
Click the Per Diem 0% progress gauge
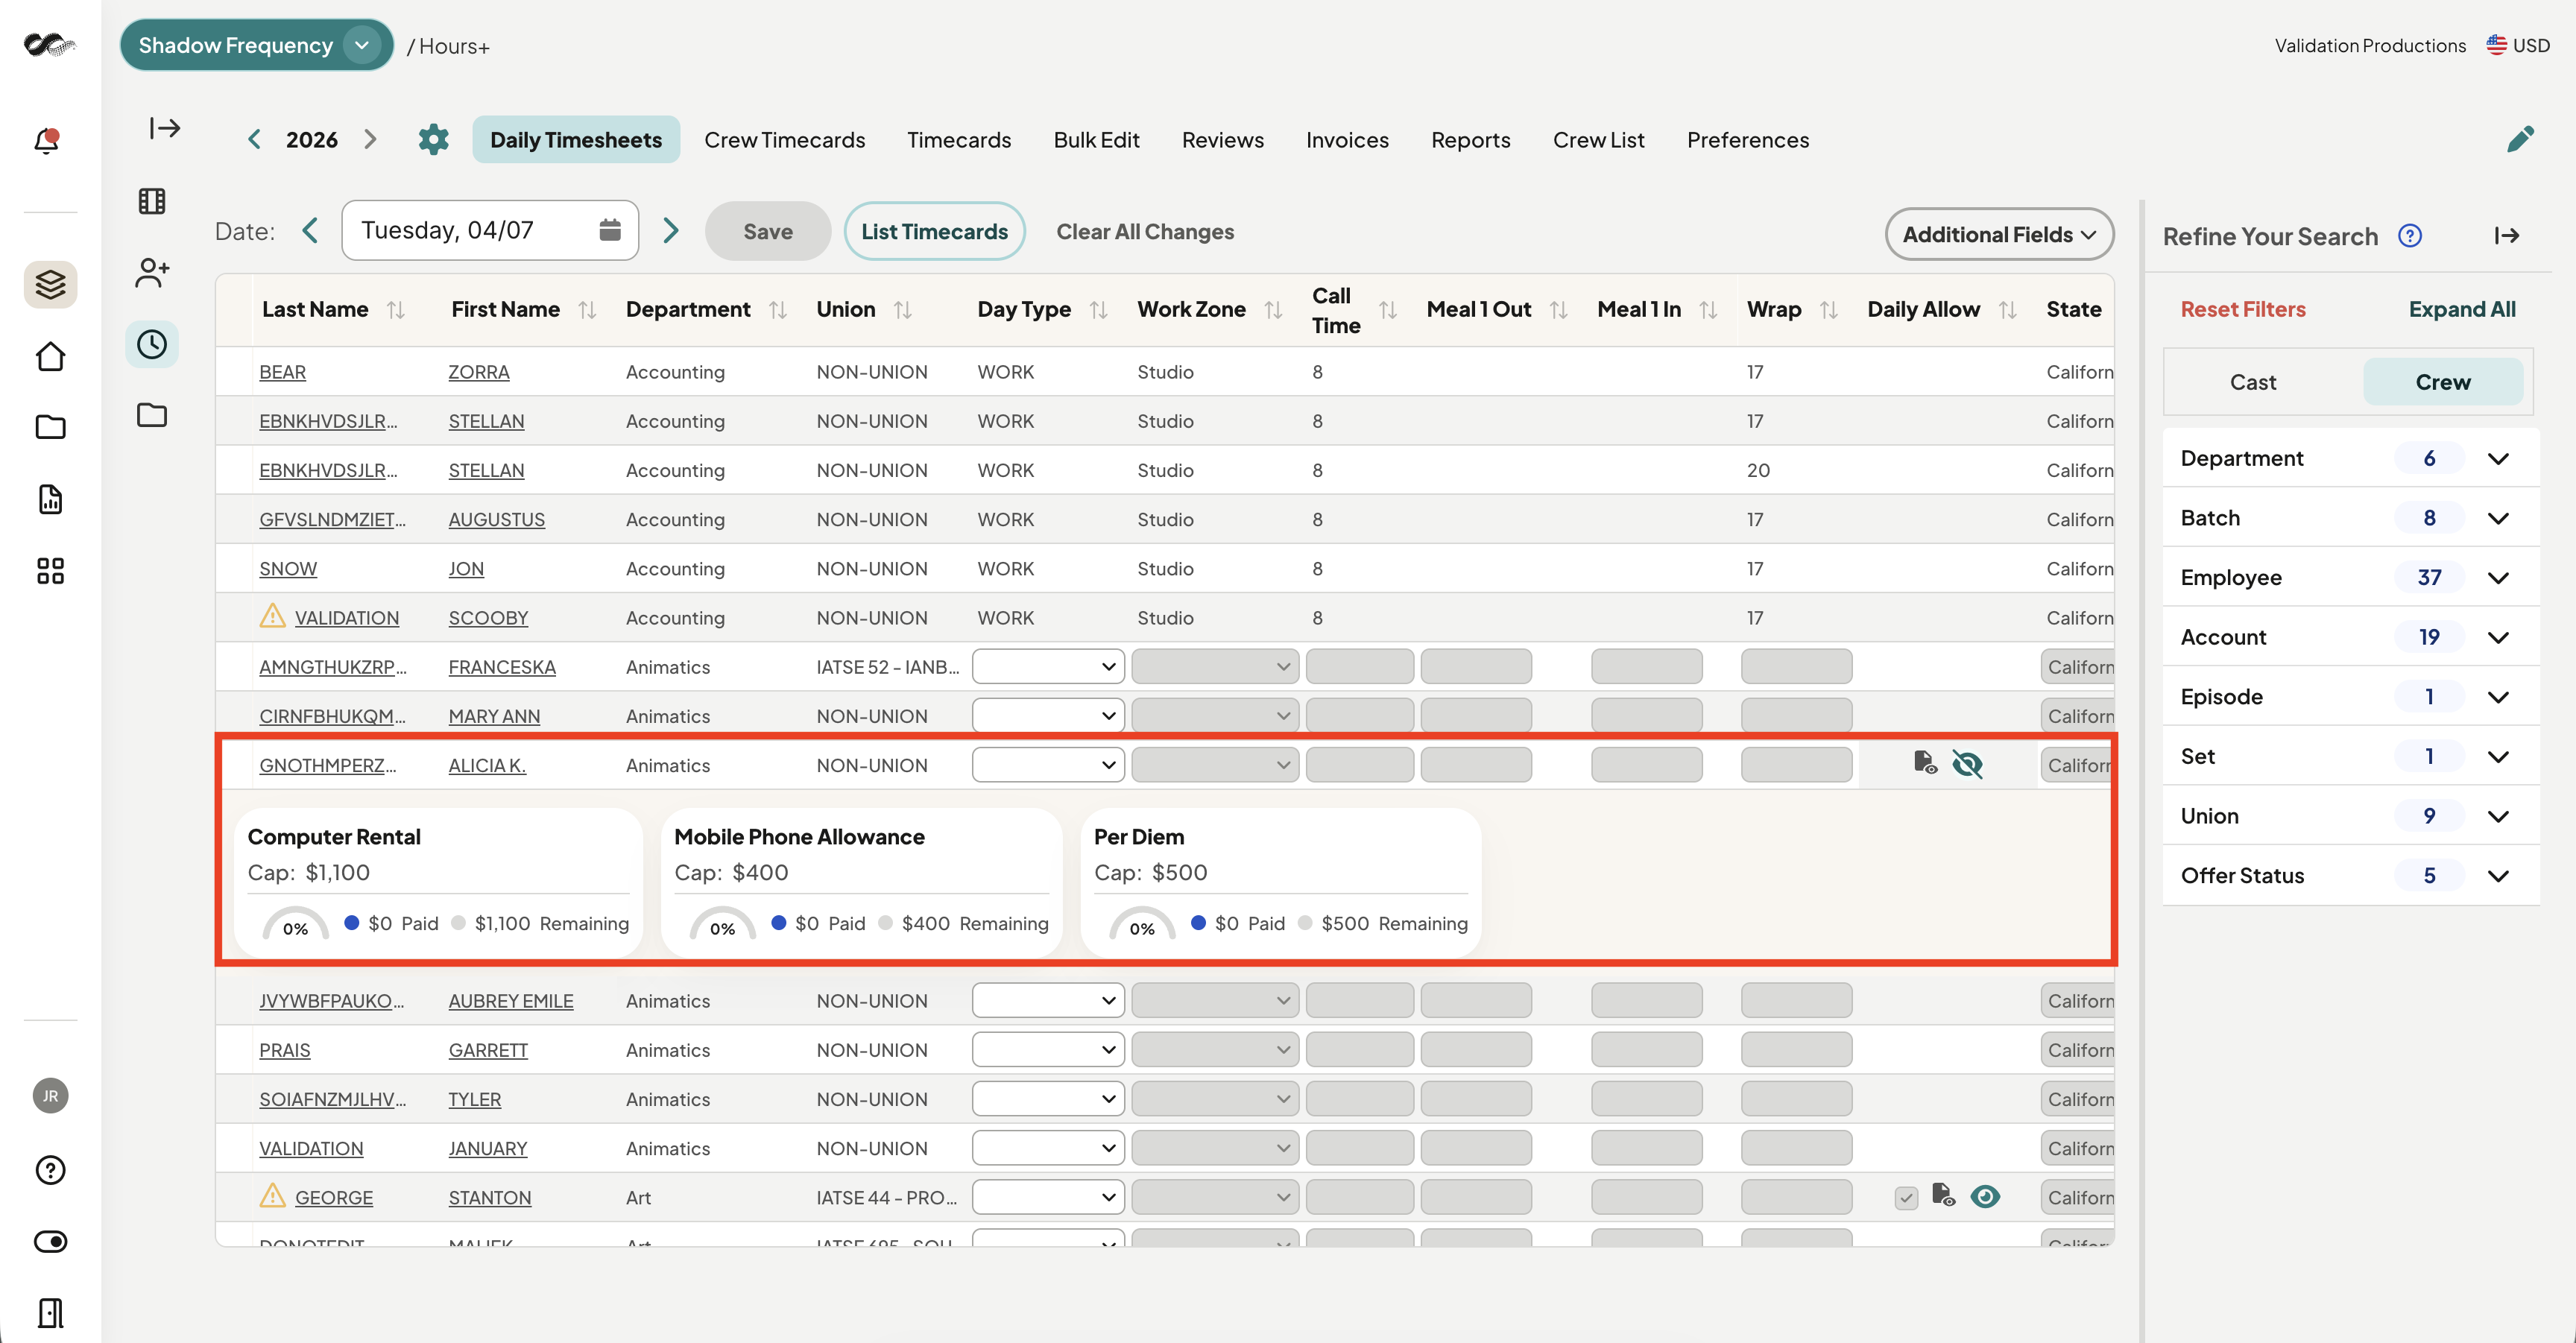[x=1142, y=924]
